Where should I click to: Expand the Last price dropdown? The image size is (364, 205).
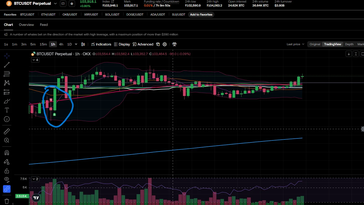295,44
